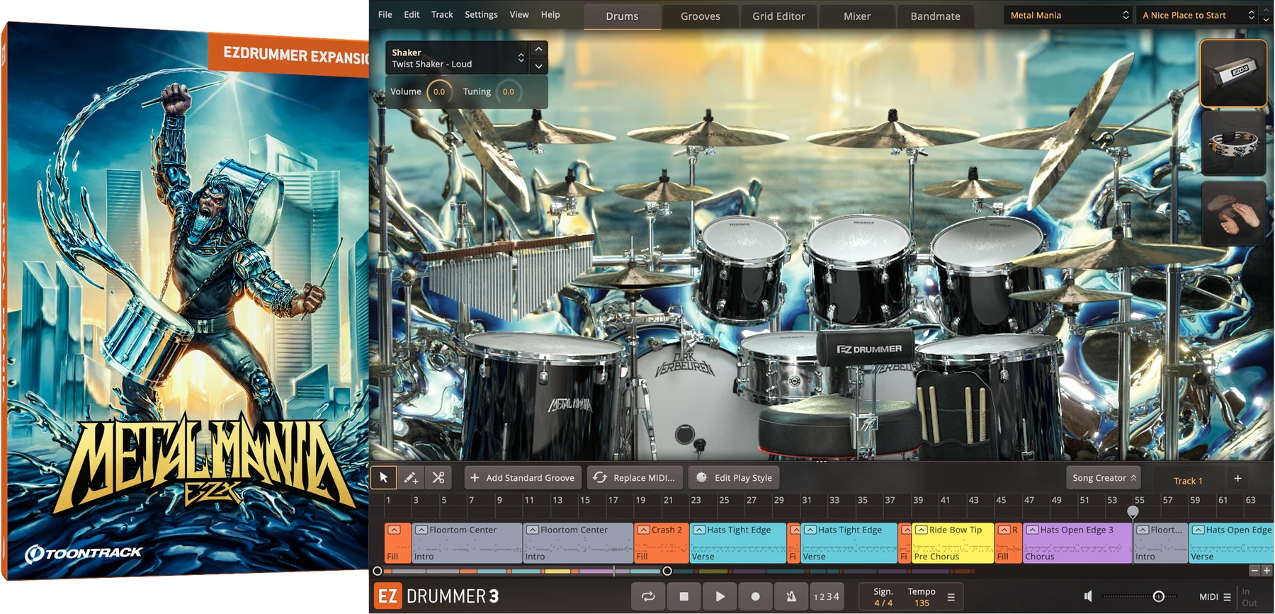Click the Shaker Tuning knob
Viewport: 1275px width, 614px height.
pyautogui.click(x=509, y=92)
